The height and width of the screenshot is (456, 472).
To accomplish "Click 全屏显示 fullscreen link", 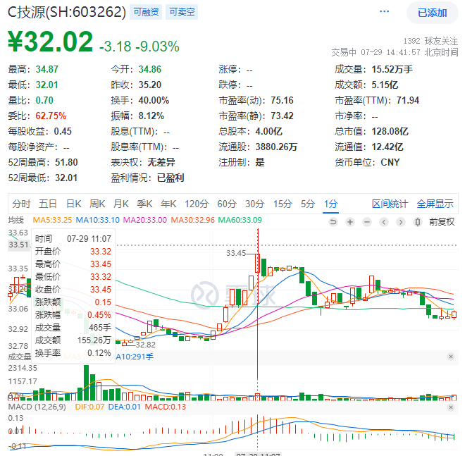I will point(435,204).
